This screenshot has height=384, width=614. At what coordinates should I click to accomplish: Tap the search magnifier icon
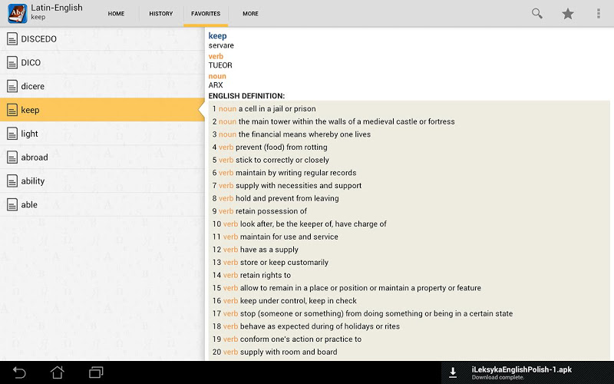537,14
